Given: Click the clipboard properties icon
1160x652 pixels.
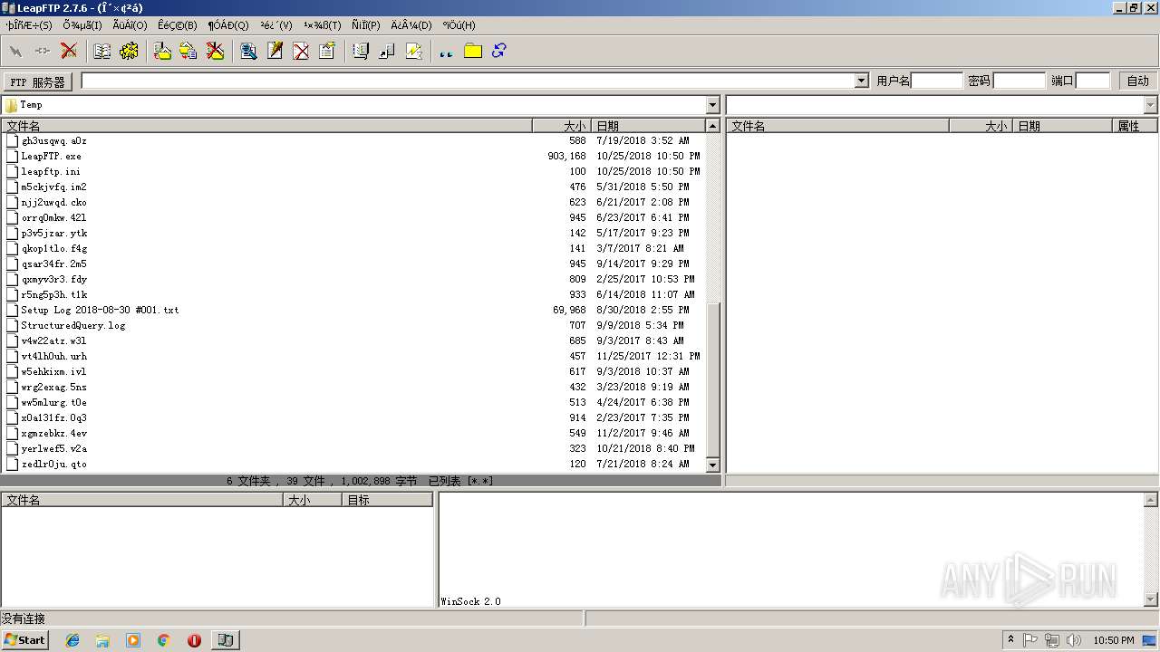Looking at the screenshot, I should [327, 52].
